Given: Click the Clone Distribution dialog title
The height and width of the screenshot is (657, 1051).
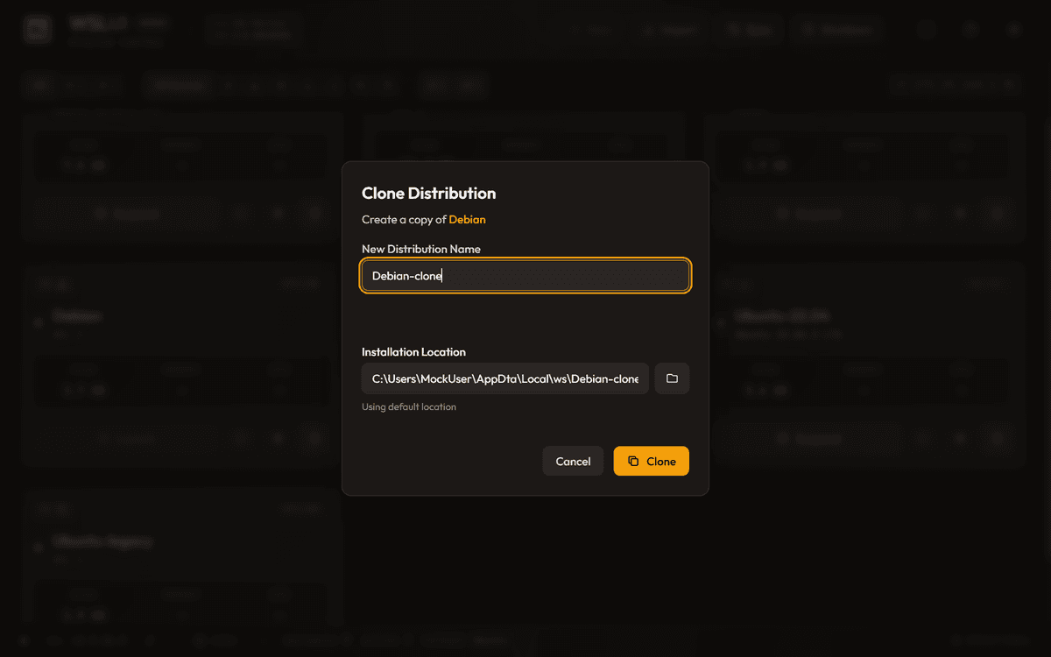Looking at the screenshot, I should pyautogui.click(x=428, y=193).
